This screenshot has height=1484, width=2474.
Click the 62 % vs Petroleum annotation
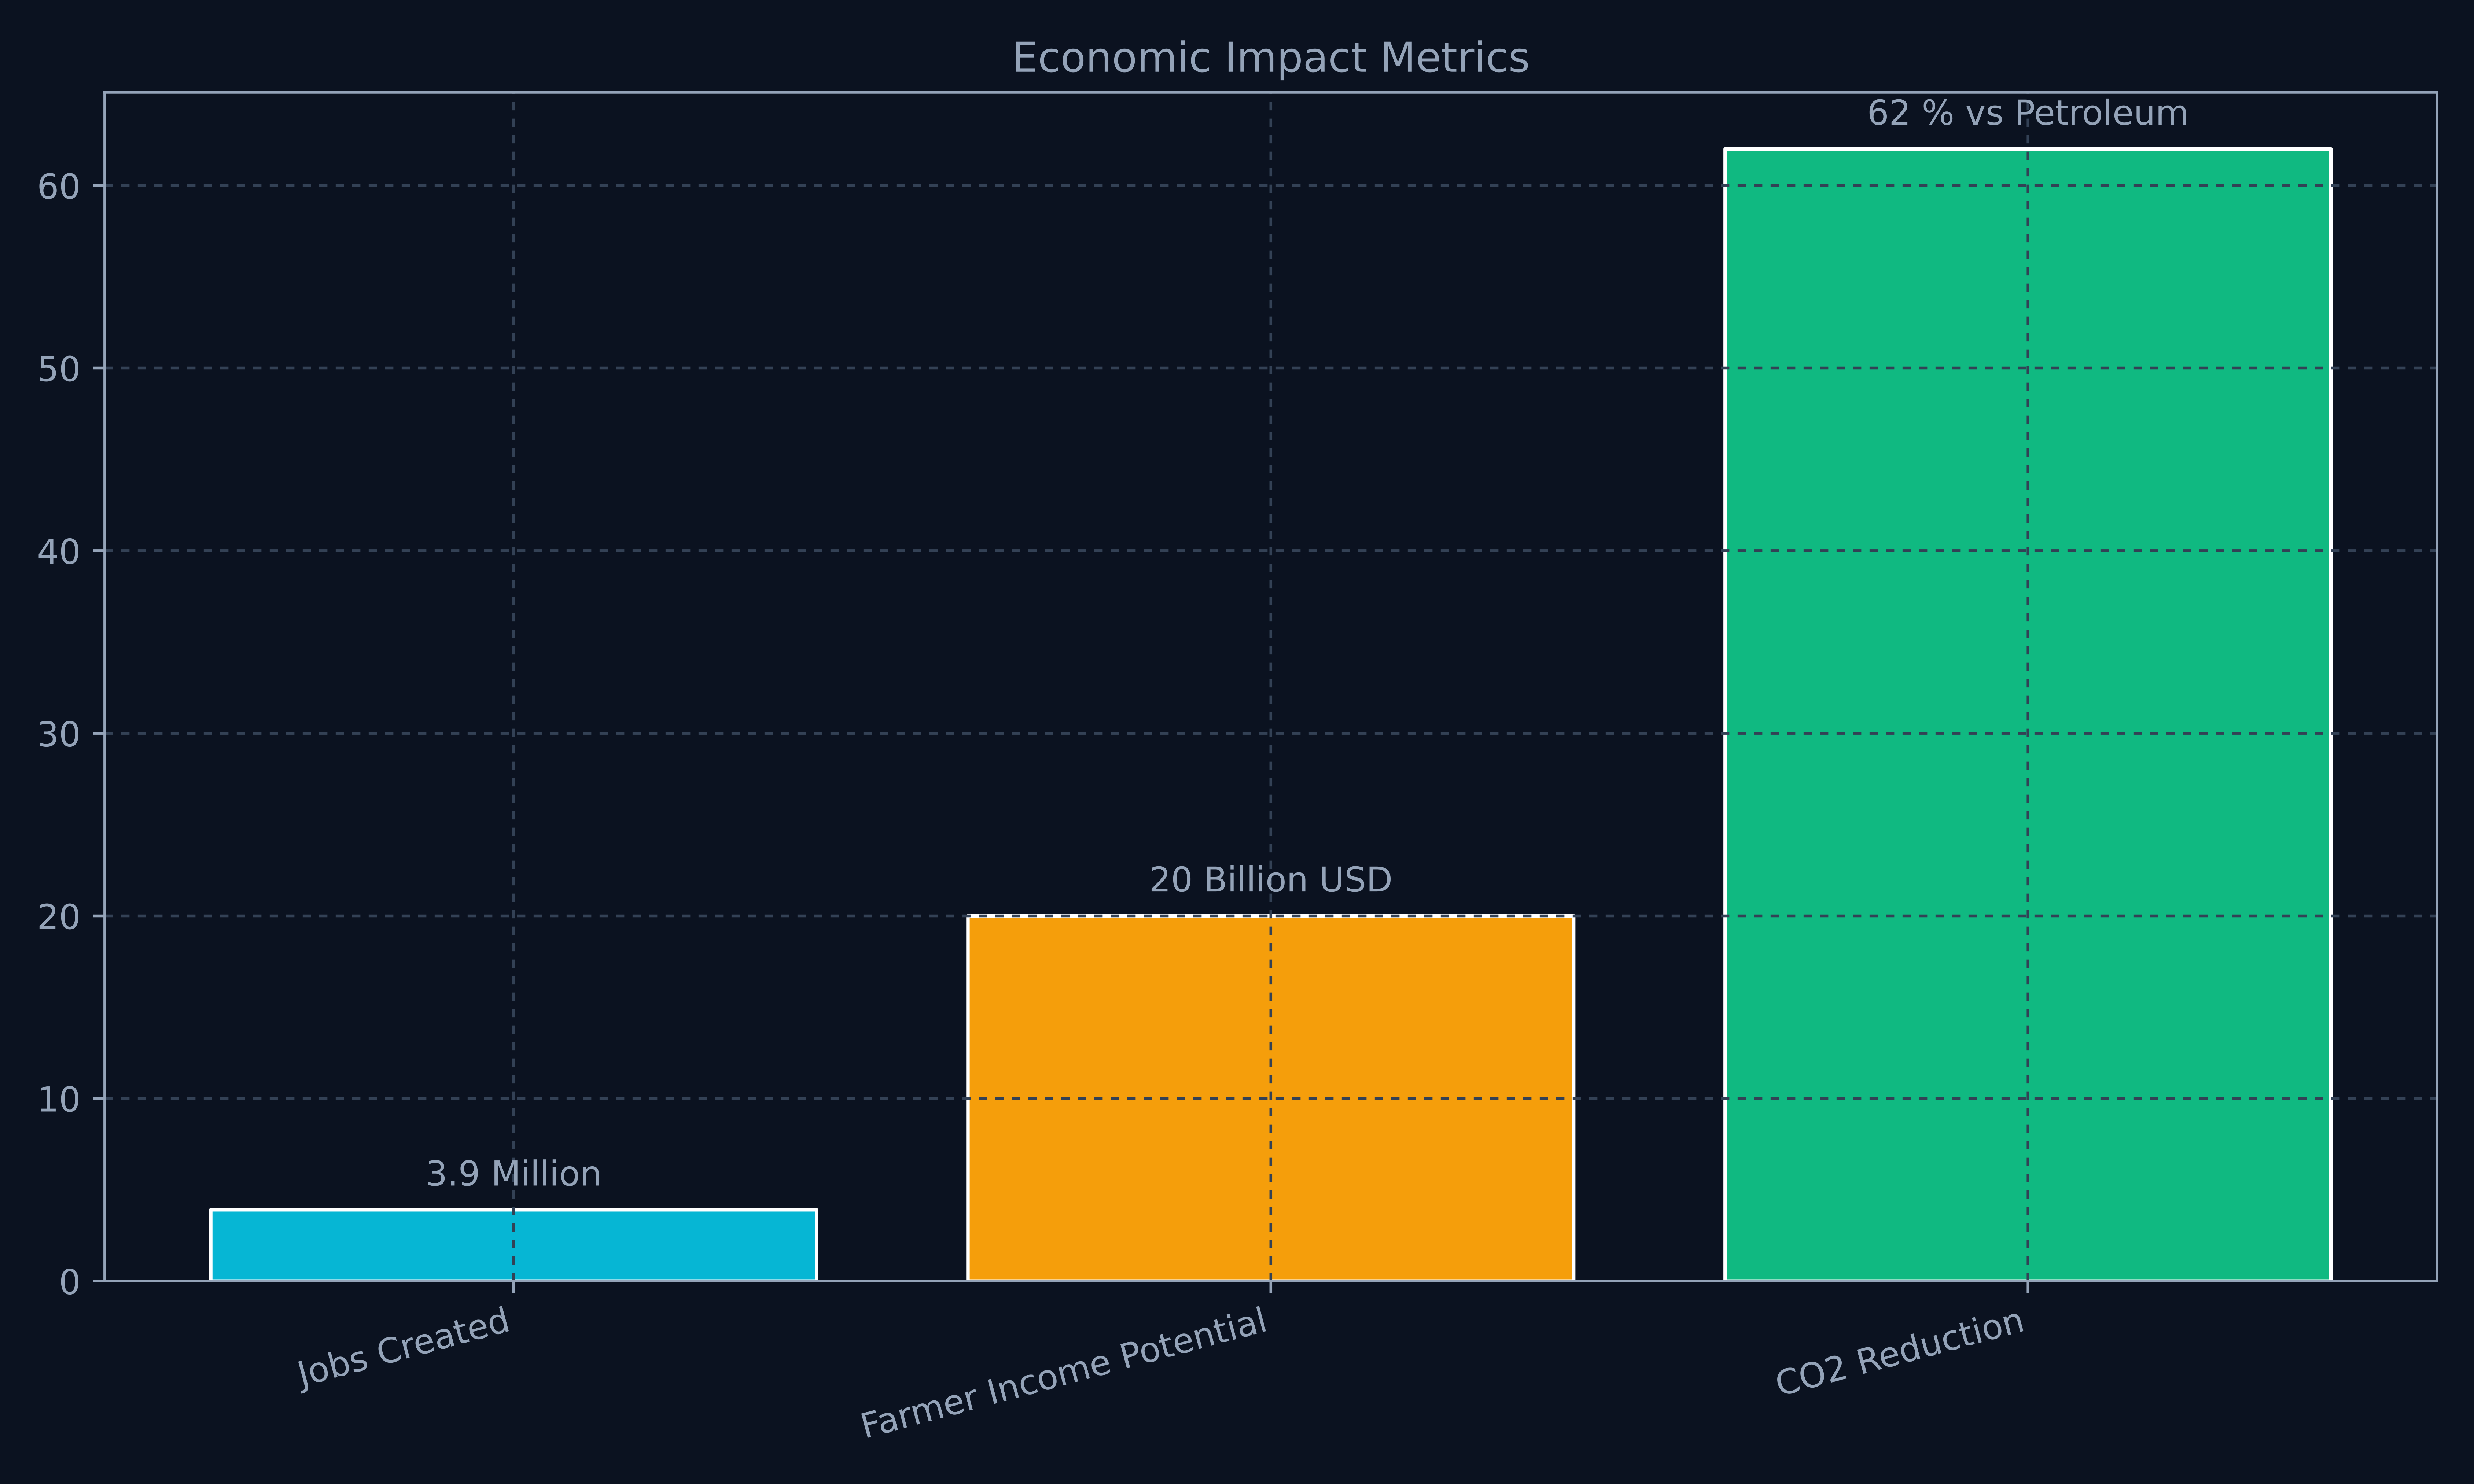(x=2027, y=113)
